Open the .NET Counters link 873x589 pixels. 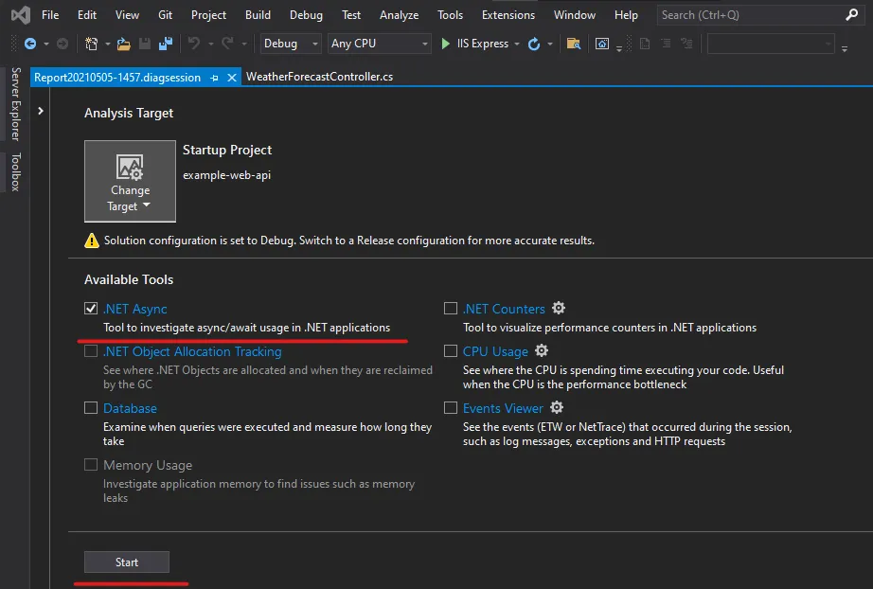[x=504, y=309]
